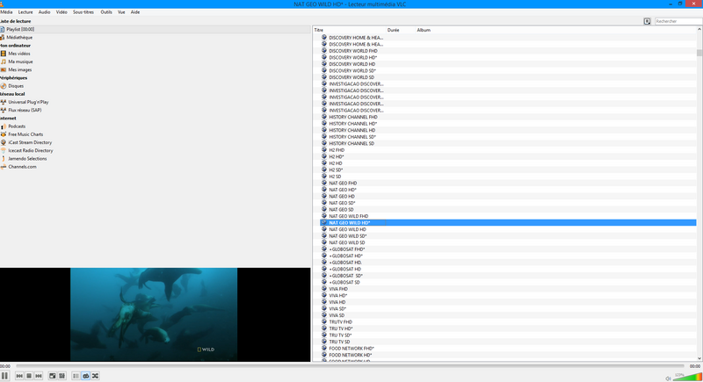Pause the playing stream

[x=4, y=376]
